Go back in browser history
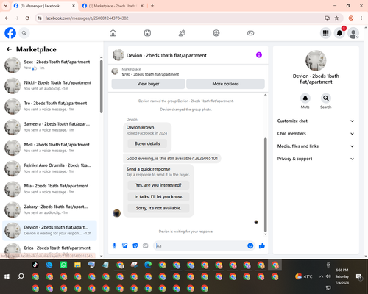368x294 pixels. coord(7,18)
